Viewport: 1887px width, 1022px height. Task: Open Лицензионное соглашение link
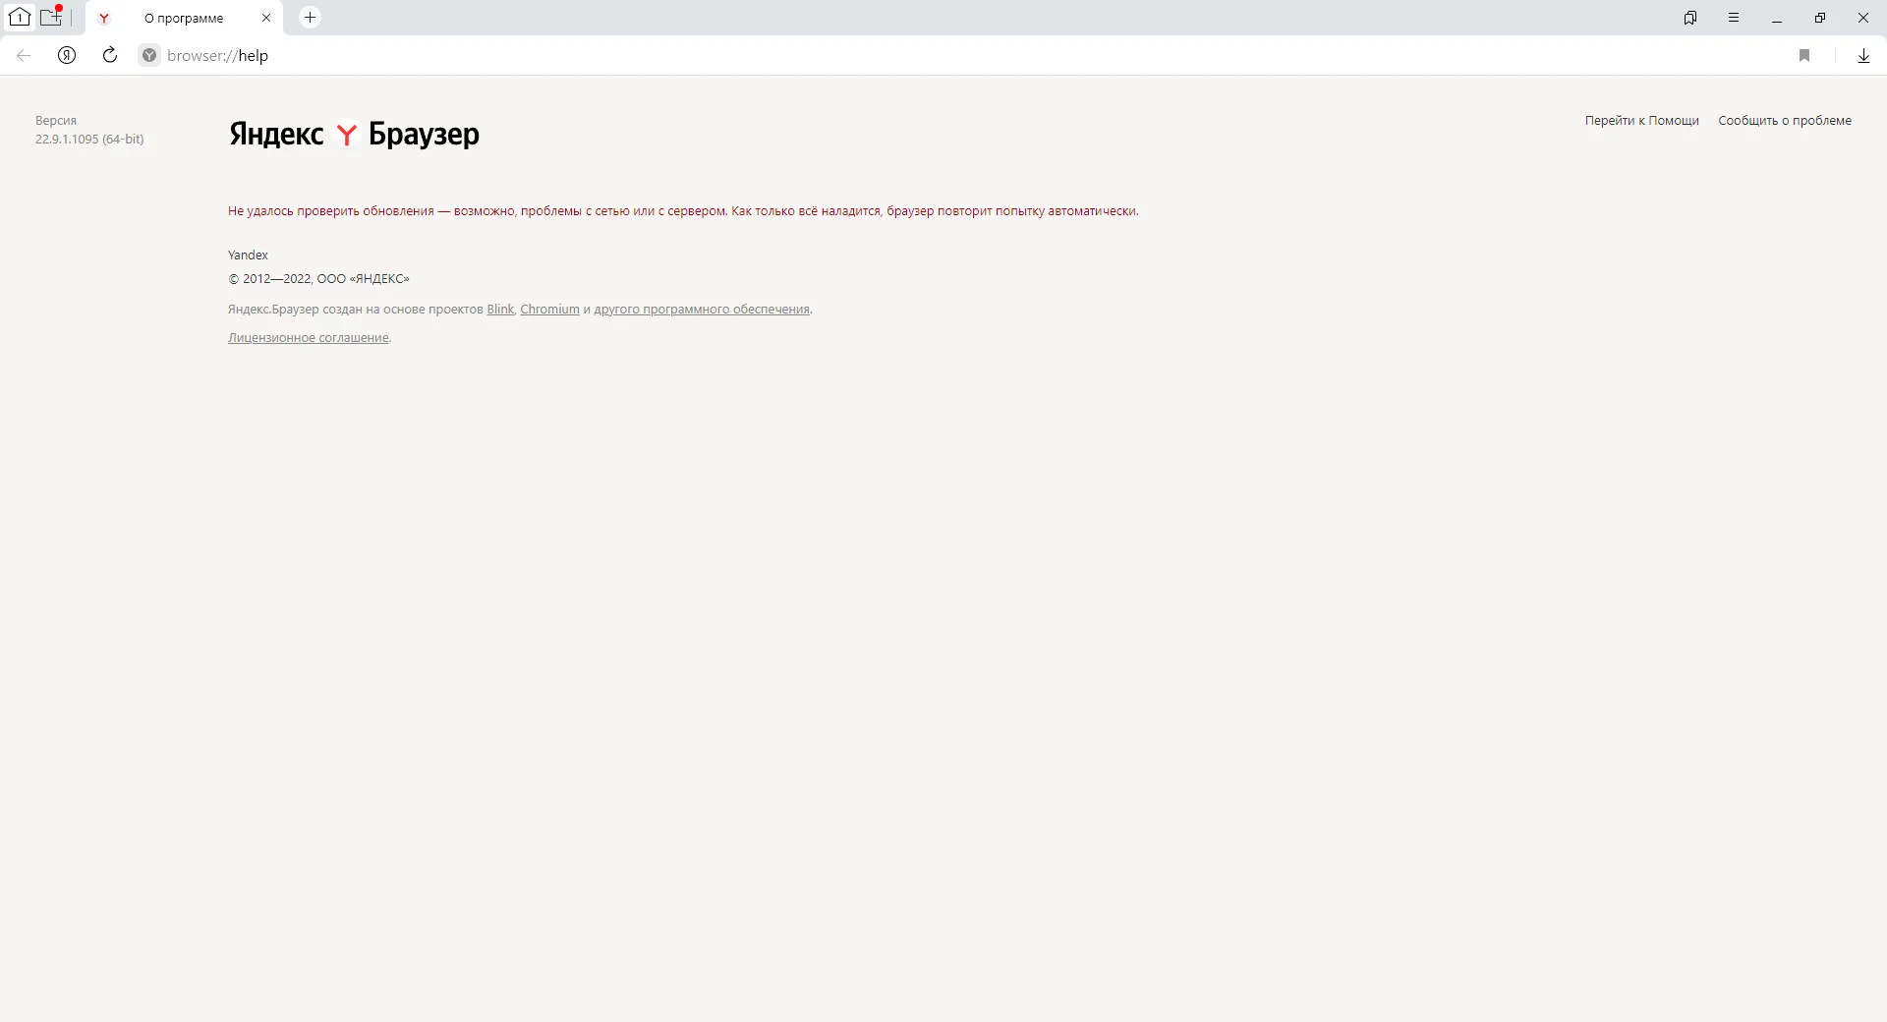pyautogui.click(x=309, y=337)
